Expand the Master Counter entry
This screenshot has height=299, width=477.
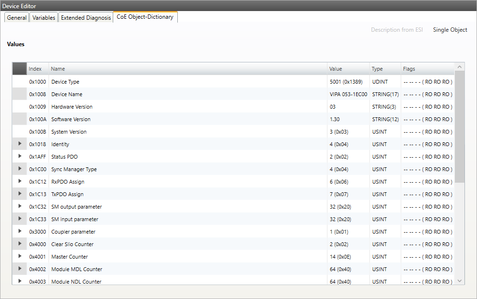click(x=20, y=256)
